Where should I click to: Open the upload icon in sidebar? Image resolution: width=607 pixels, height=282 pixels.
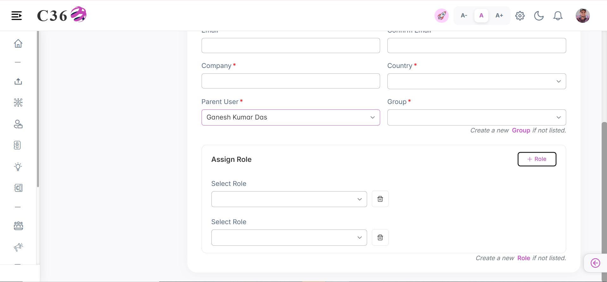click(18, 81)
